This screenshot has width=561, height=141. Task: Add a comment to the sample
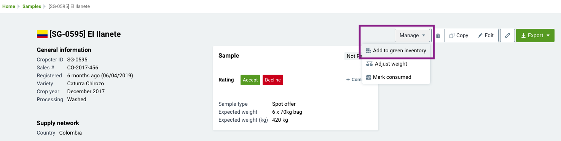[354, 80]
